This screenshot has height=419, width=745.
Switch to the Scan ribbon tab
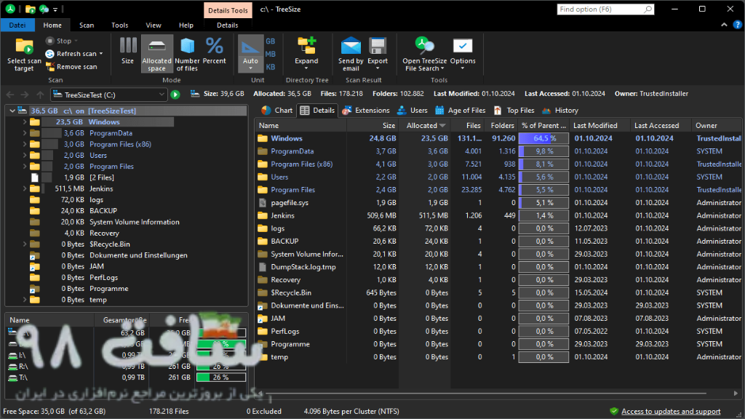pyautogui.click(x=87, y=25)
